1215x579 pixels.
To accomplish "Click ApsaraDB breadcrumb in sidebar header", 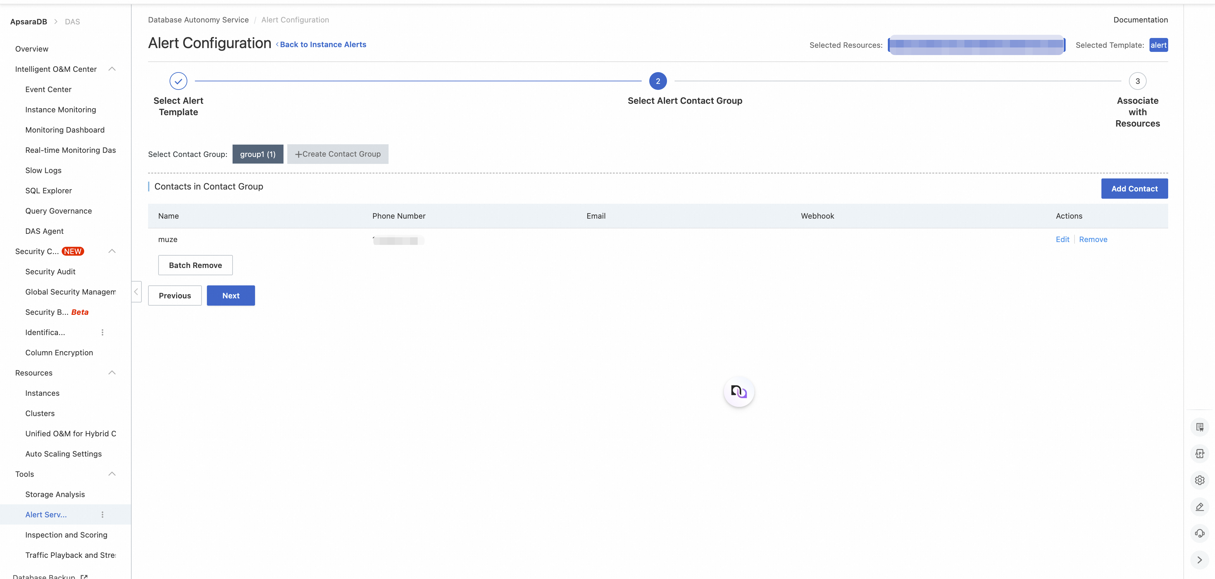I will coord(29,22).
